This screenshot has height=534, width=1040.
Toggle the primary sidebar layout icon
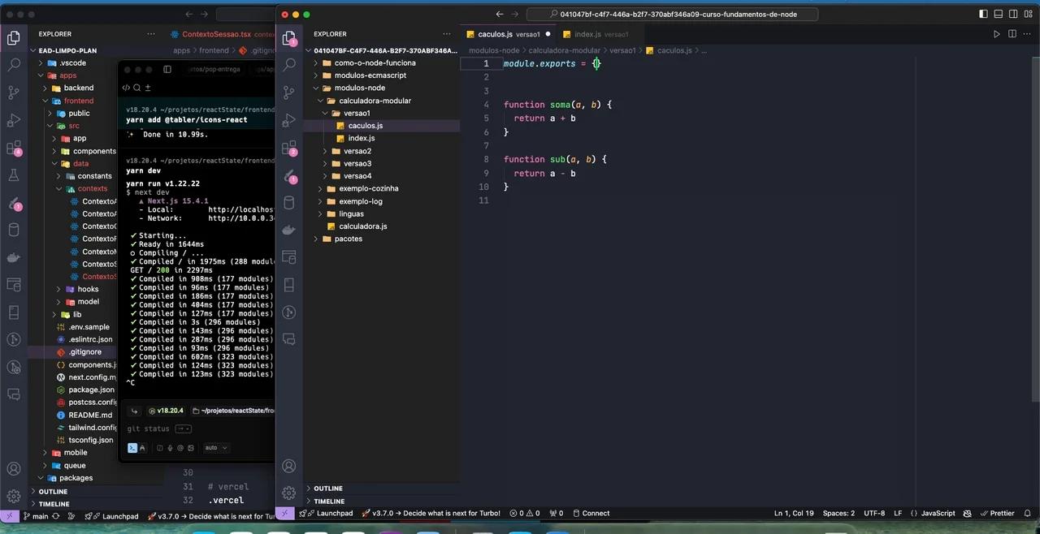(x=984, y=14)
